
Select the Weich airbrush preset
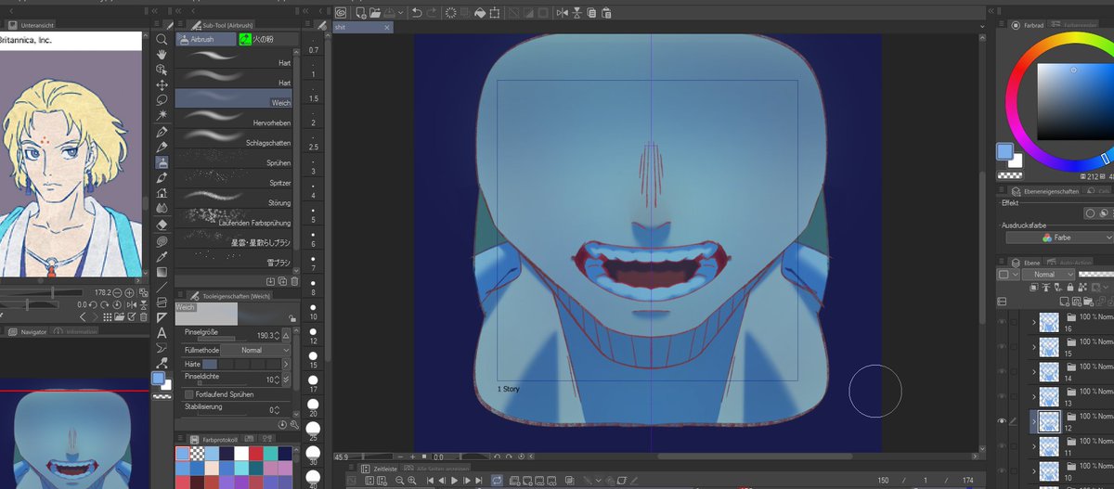click(x=235, y=97)
